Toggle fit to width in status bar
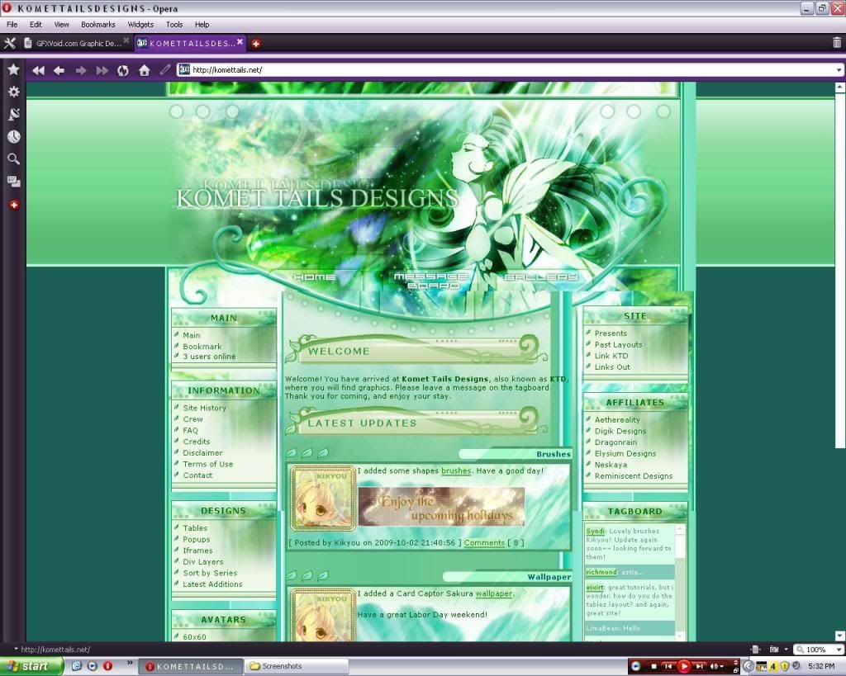 pyautogui.click(x=756, y=650)
